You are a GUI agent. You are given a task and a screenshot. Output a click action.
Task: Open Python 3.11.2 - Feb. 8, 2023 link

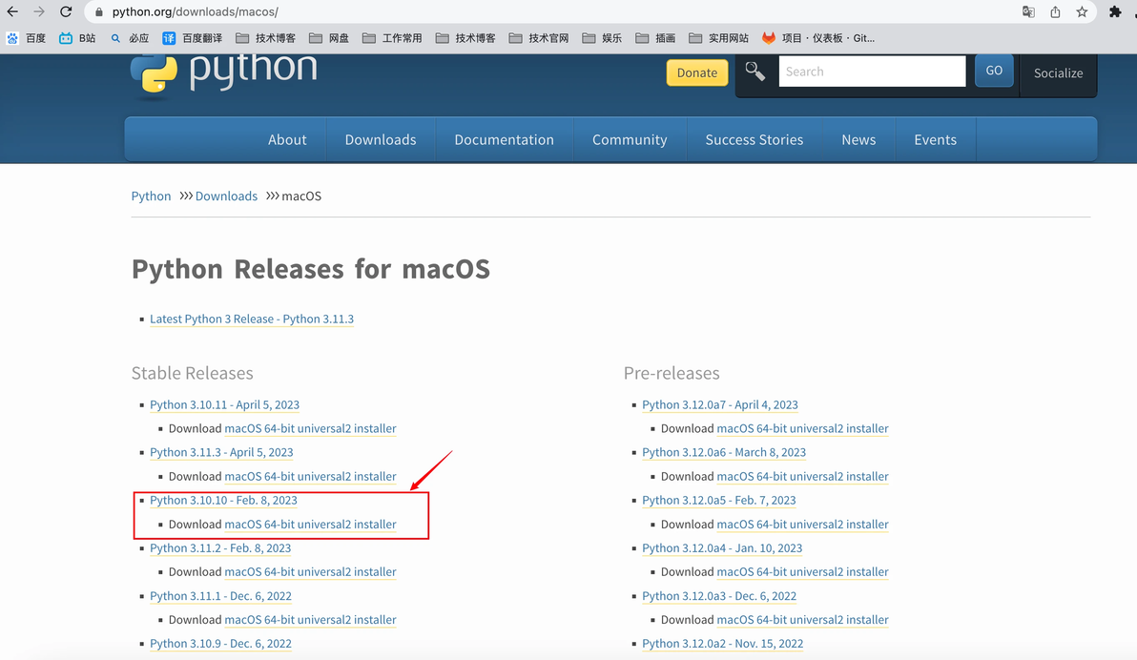coord(220,548)
